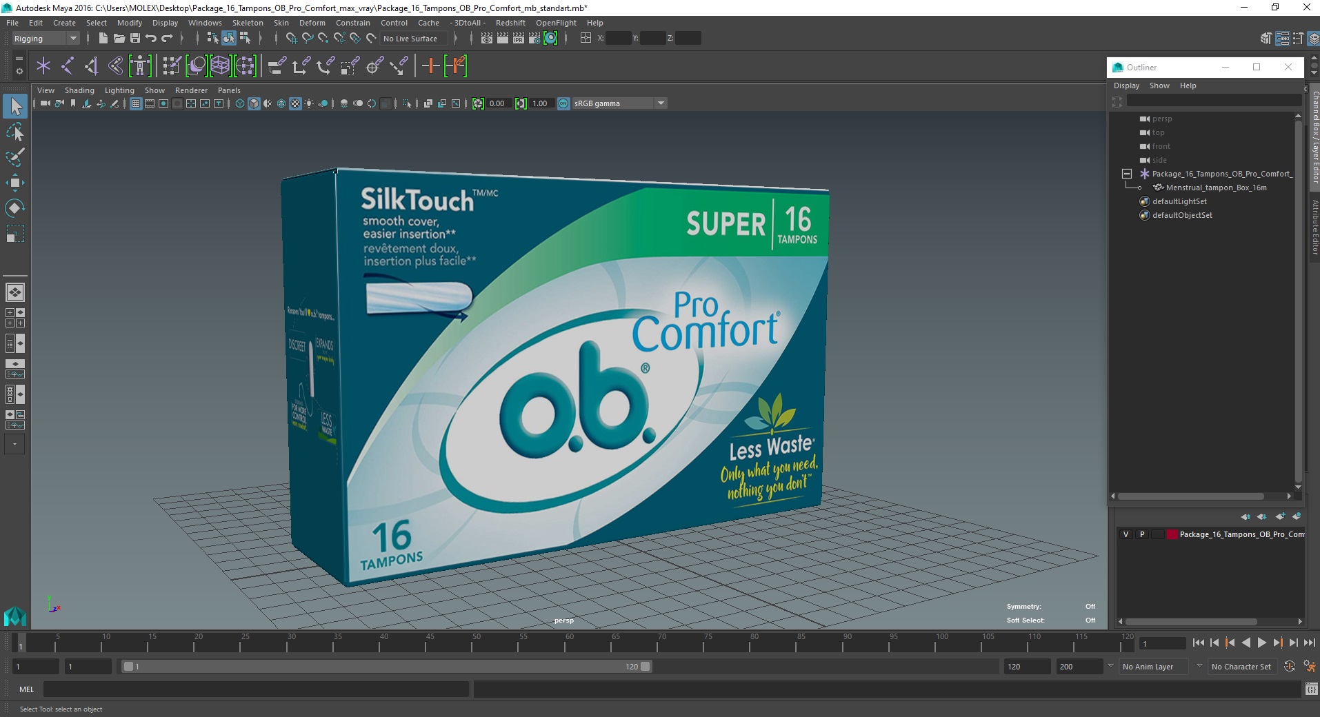
Task: Click the Auto Keyframe toggle icon
Action: pyautogui.click(x=1290, y=667)
